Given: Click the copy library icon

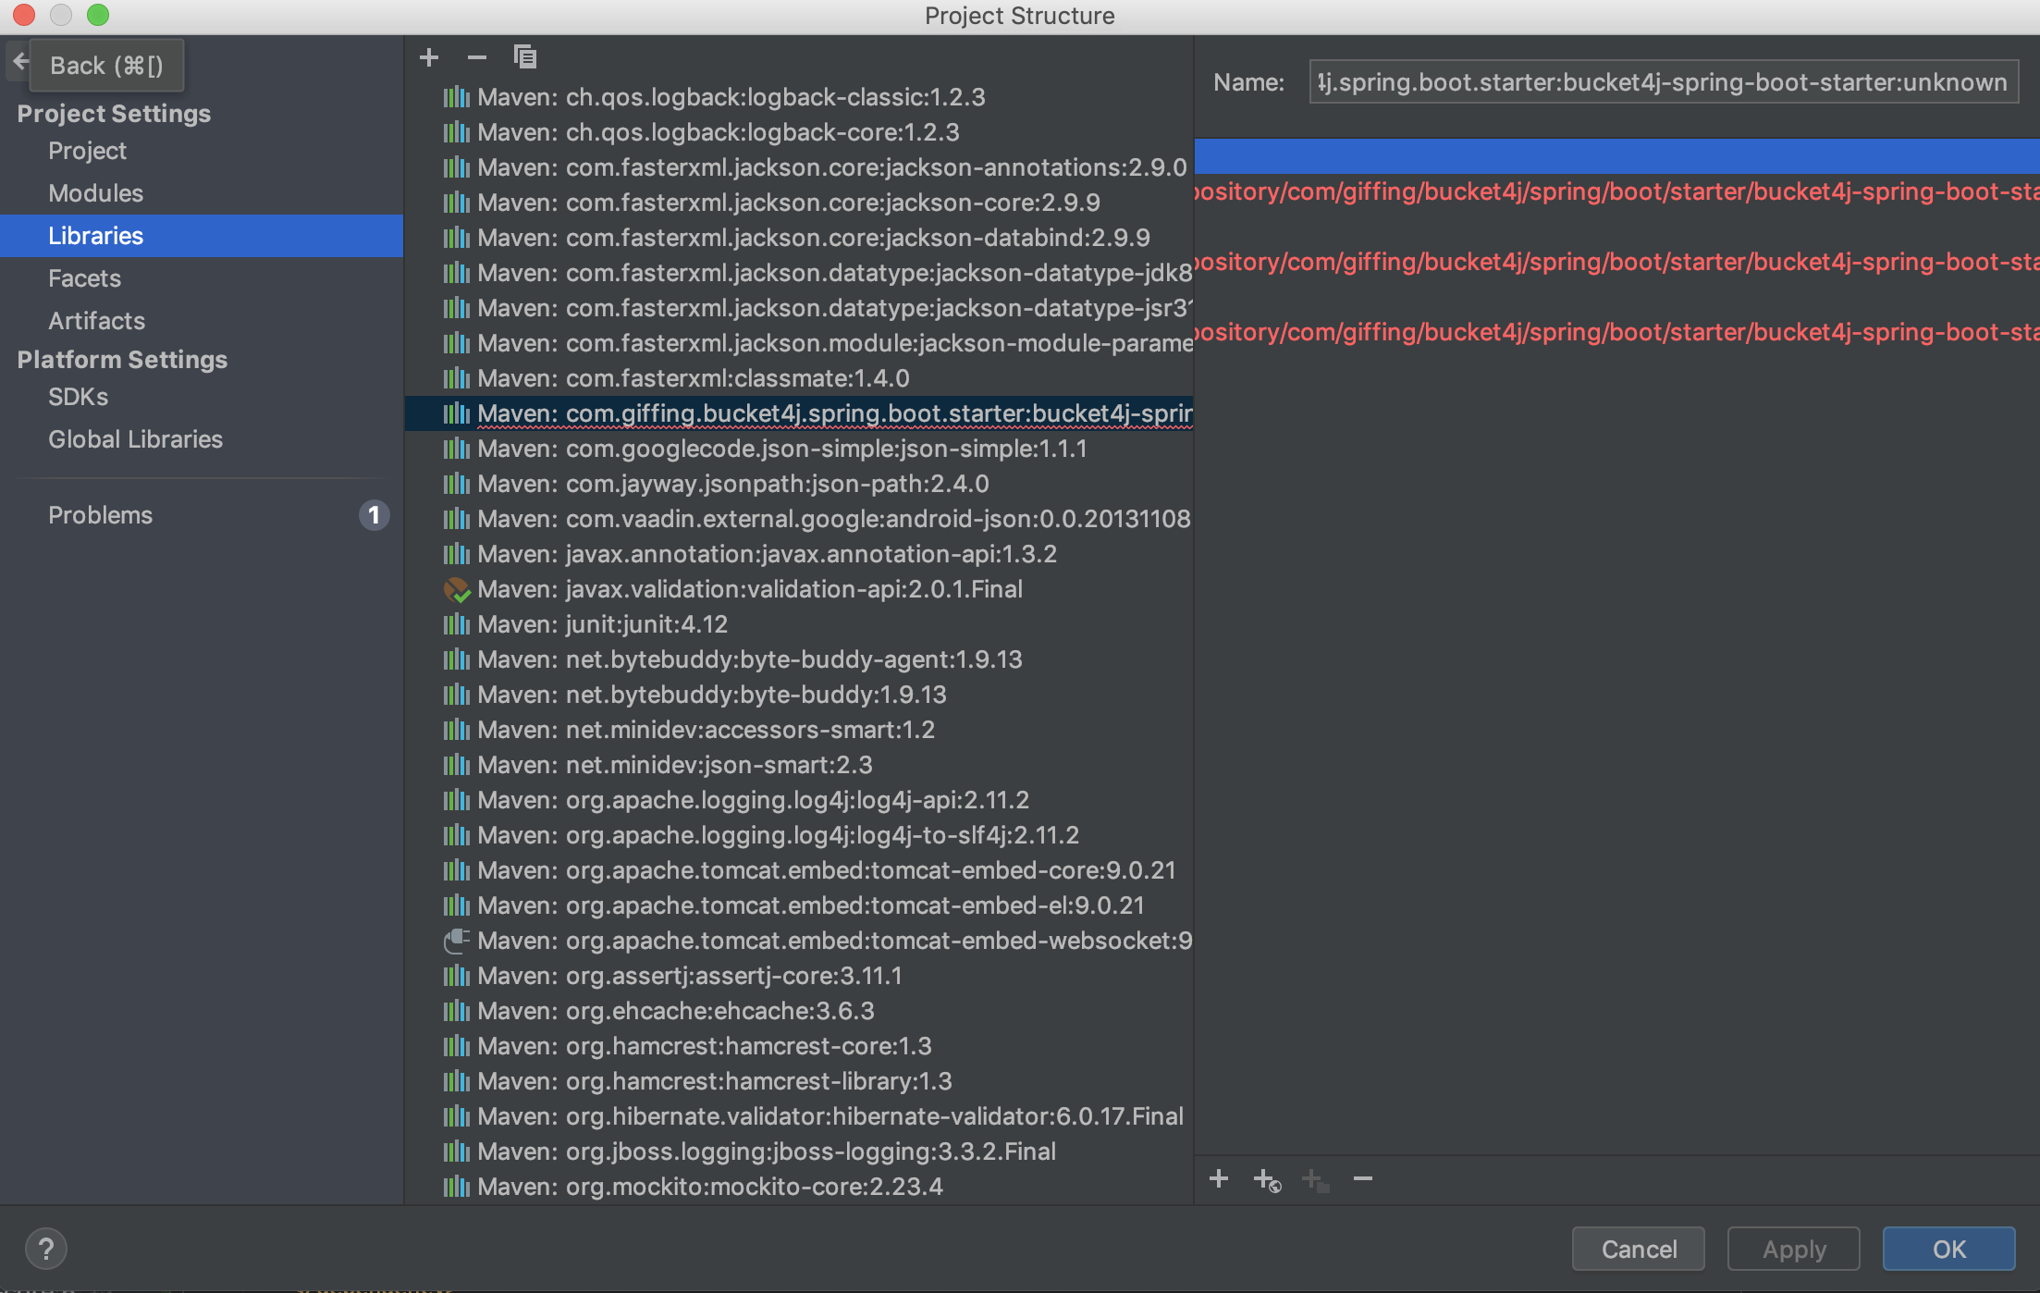Looking at the screenshot, I should [525, 57].
